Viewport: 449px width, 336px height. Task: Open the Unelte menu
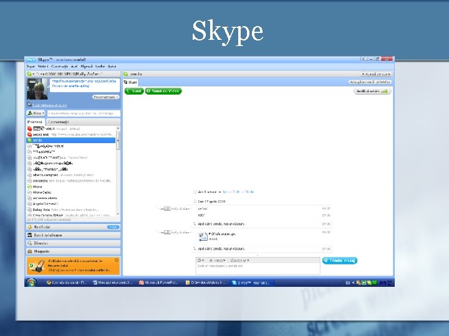[x=100, y=67]
